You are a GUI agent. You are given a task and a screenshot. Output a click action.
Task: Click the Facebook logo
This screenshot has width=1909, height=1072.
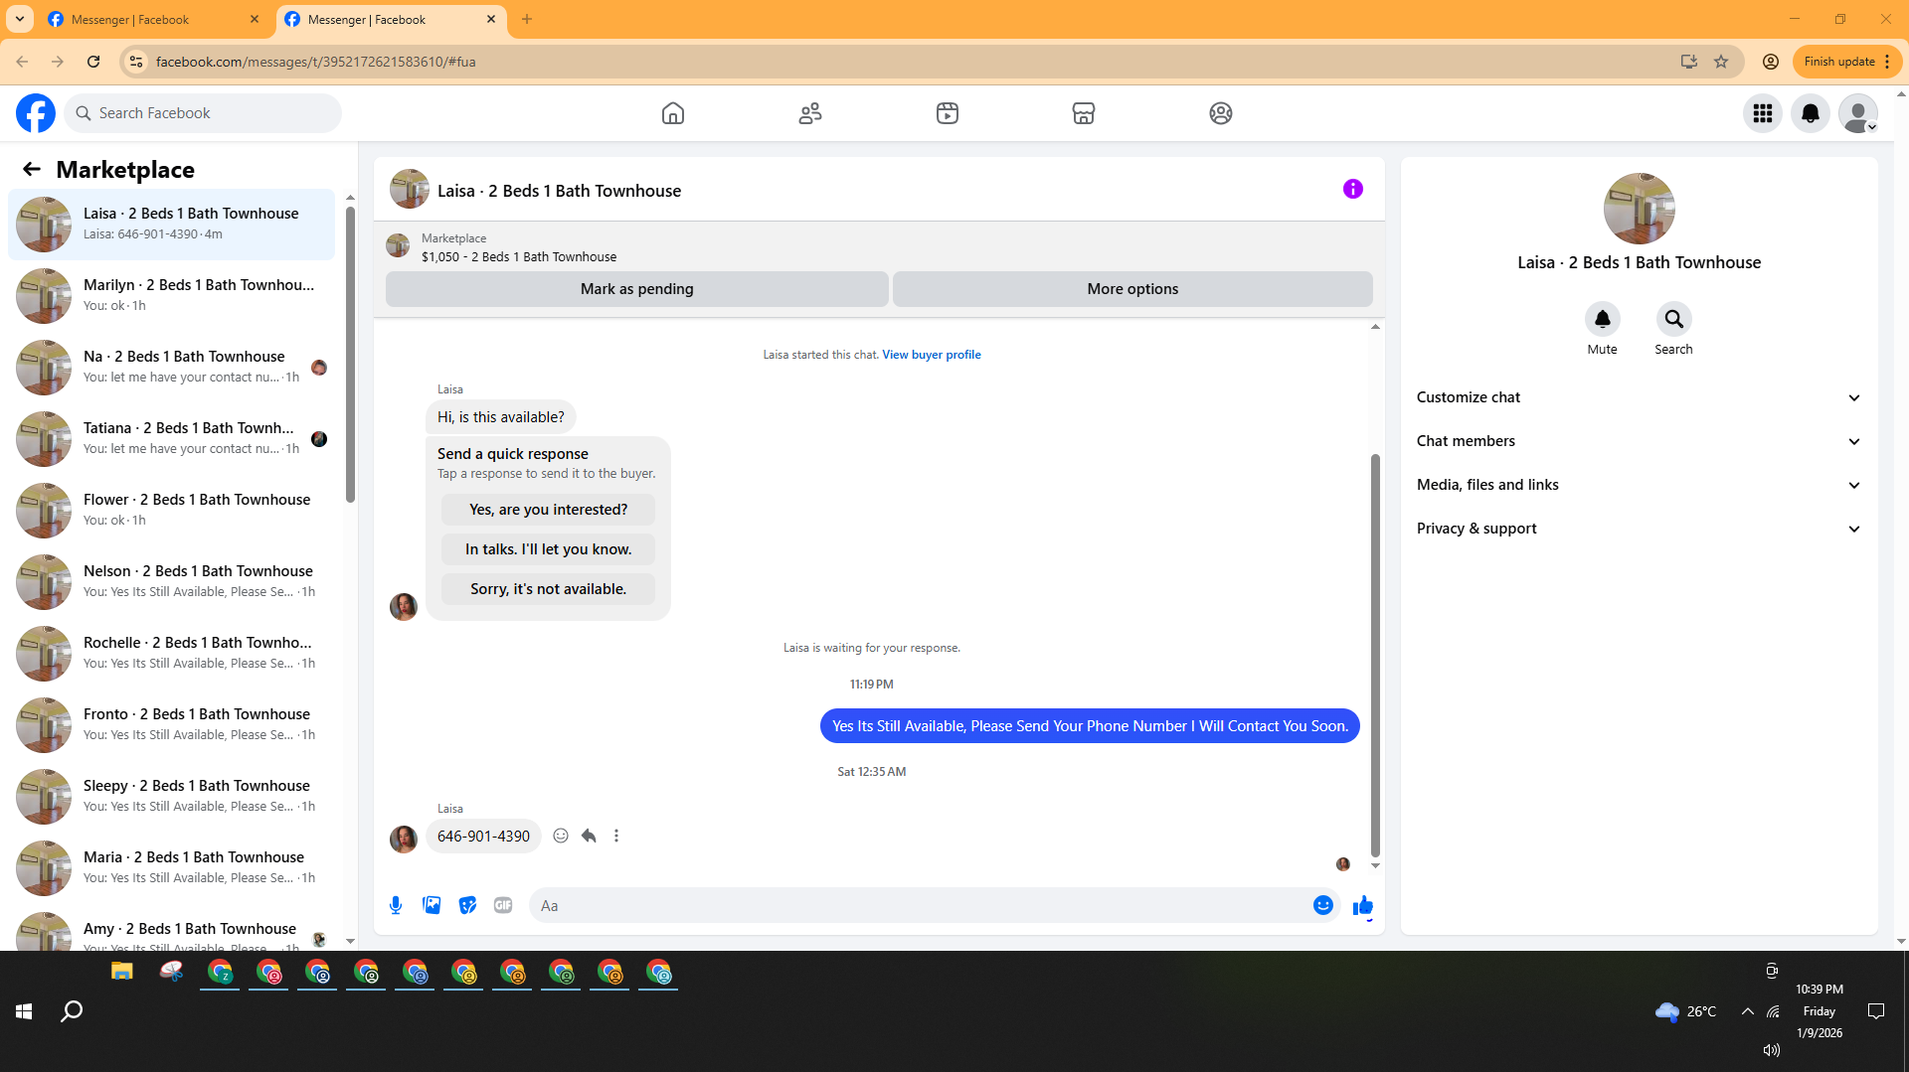[36, 113]
